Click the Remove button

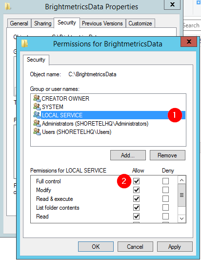tap(167, 155)
